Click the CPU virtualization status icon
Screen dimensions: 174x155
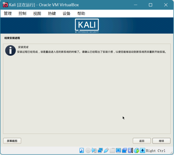[130, 150]
